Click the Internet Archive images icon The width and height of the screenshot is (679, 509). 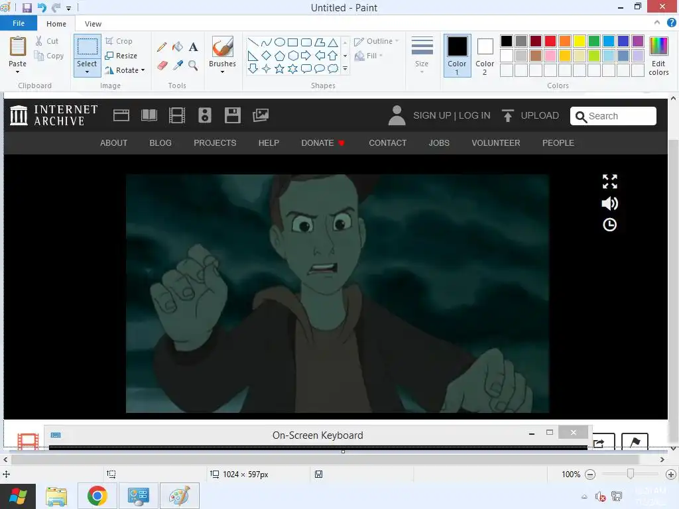tap(261, 115)
